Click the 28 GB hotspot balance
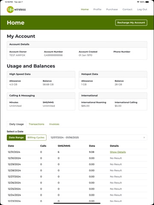The image size is (154, 205). pos(118,85)
